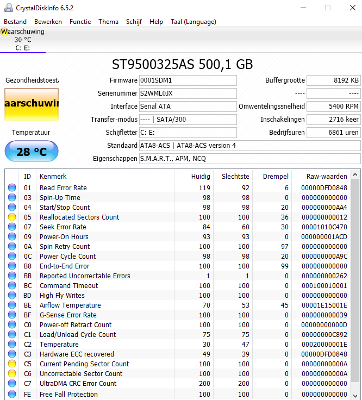Click the status icon for Free Fall Protection
The image size is (362, 400).
[12, 394]
